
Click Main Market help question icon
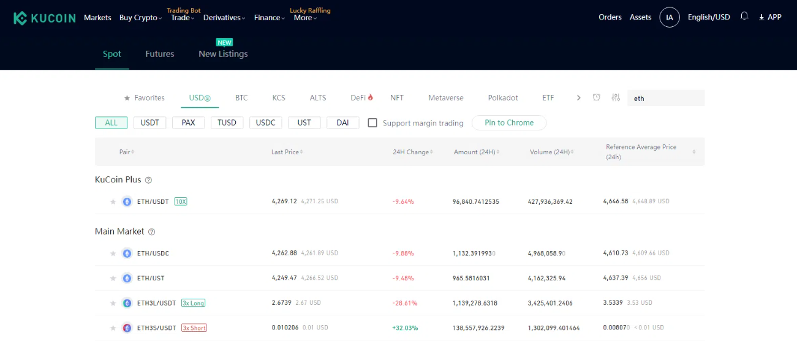pos(152,232)
